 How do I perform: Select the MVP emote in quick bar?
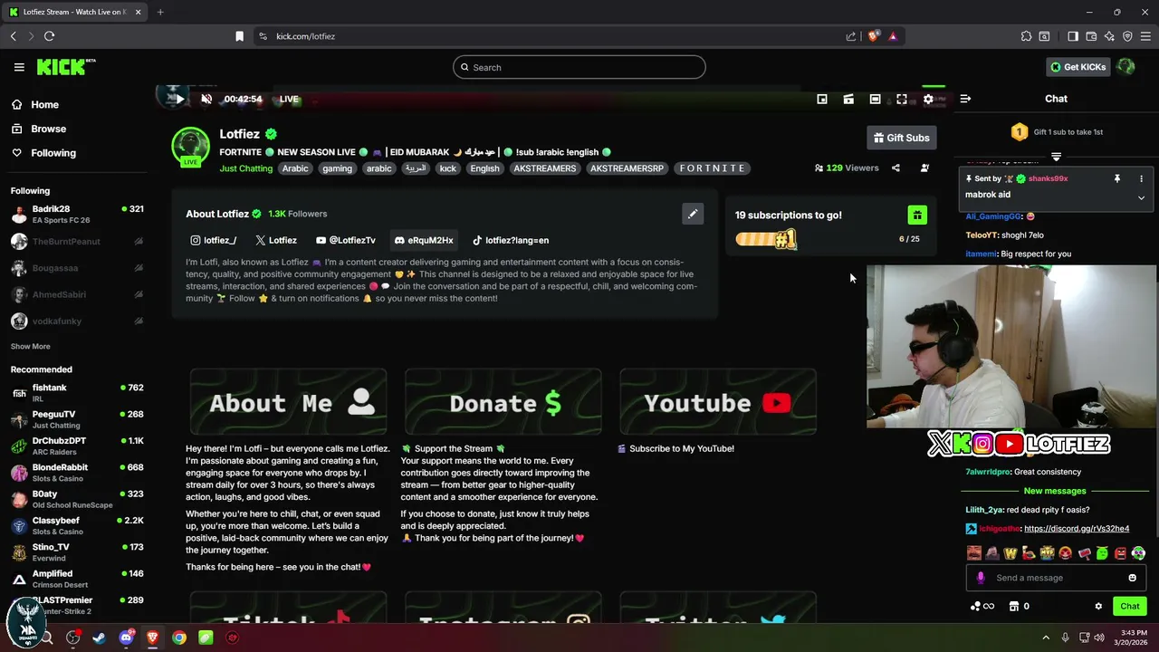1048,553
